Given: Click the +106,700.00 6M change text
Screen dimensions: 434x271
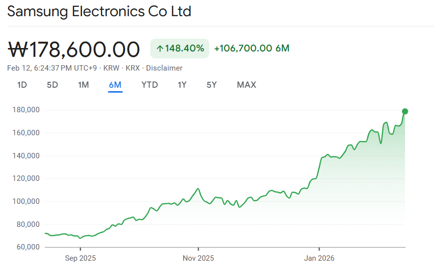Looking at the screenshot, I should [x=252, y=48].
